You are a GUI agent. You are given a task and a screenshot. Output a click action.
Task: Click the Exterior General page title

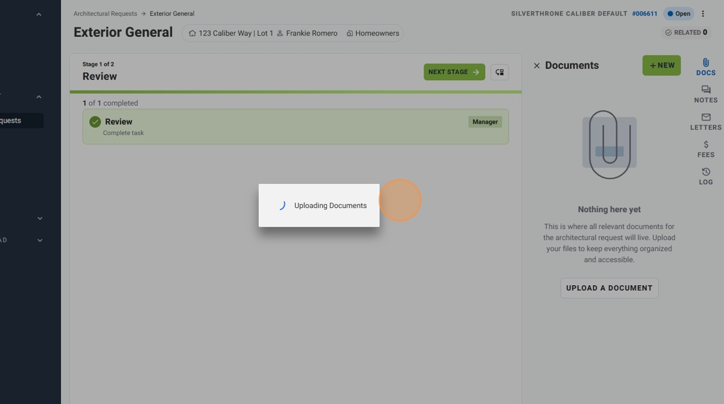(123, 33)
